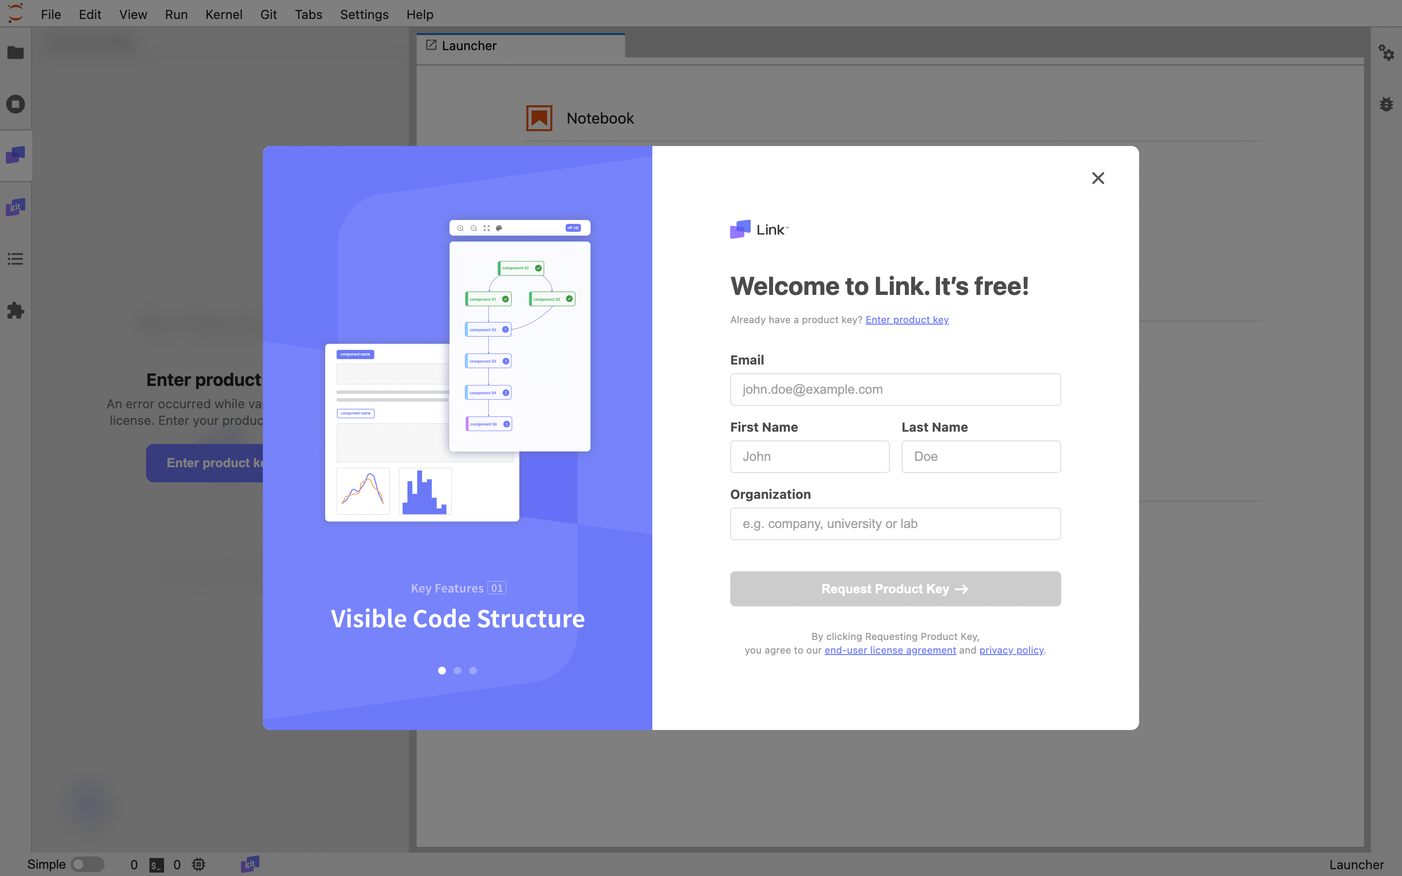Open the Extension Manager puzzle icon
1402x876 pixels.
click(16, 310)
